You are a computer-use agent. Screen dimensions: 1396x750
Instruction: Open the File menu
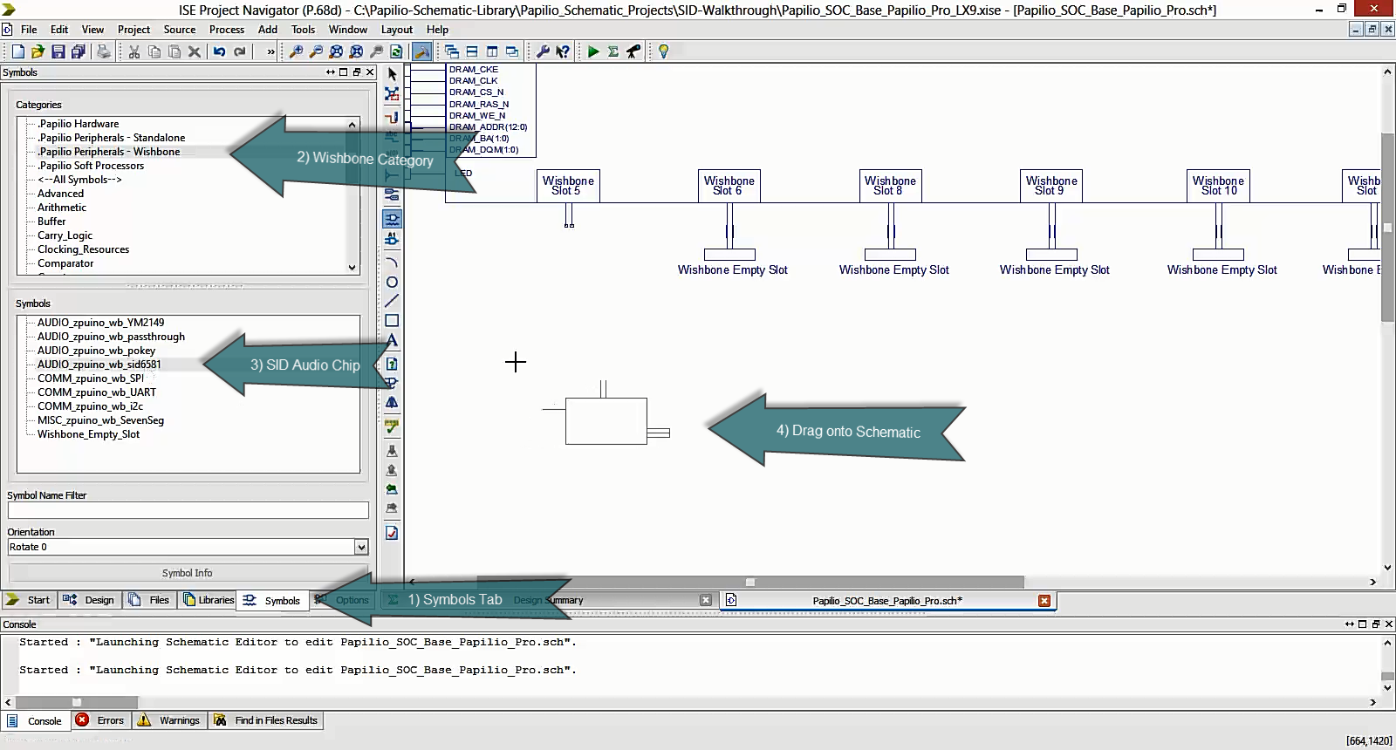tap(29, 29)
